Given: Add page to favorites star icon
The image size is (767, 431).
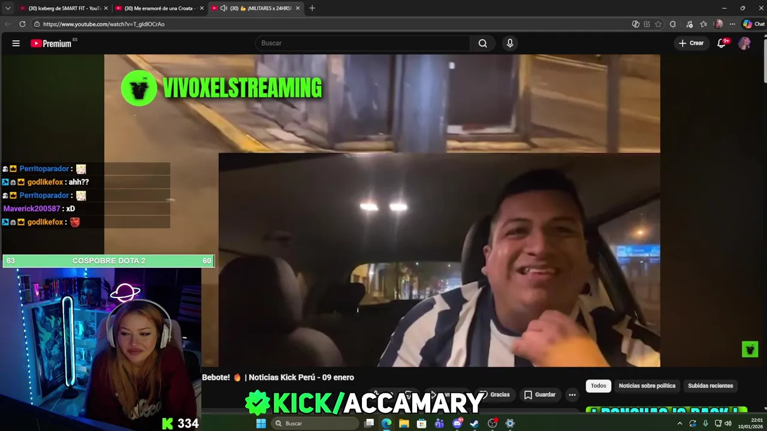Looking at the screenshot, I should tap(658, 24).
